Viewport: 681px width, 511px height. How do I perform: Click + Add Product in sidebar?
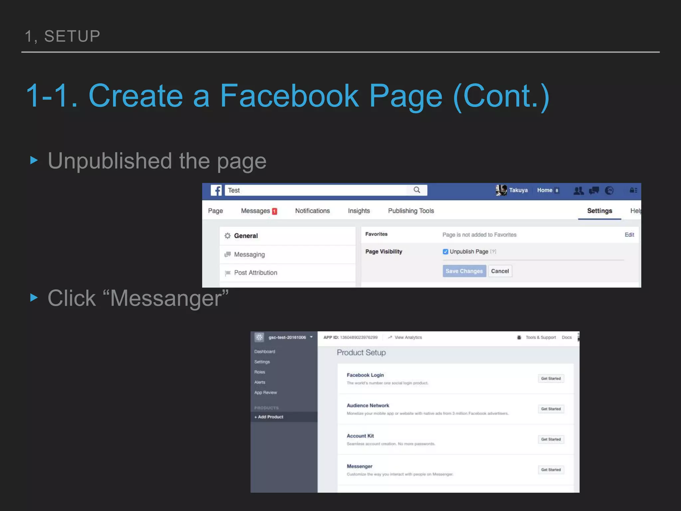point(284,417)
